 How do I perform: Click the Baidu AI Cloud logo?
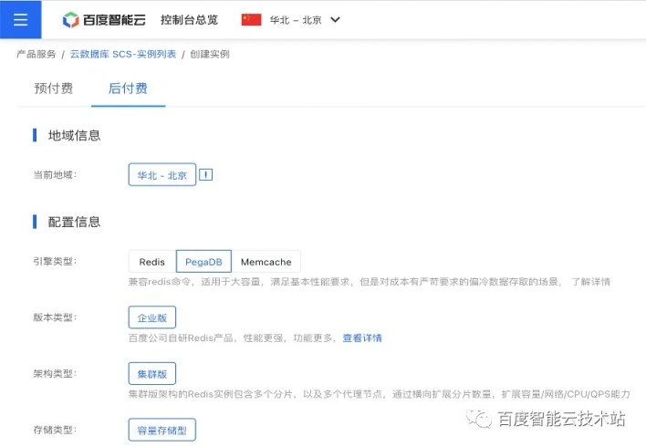click(104, 19)
